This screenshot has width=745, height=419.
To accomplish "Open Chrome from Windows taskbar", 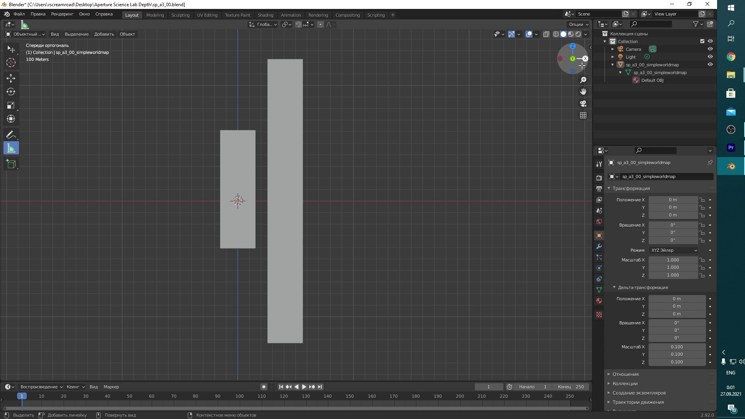I will coord(731,57).
